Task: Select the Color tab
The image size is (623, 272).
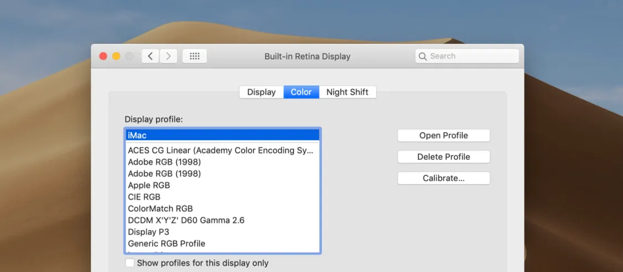Action: (x=301, y=92)
